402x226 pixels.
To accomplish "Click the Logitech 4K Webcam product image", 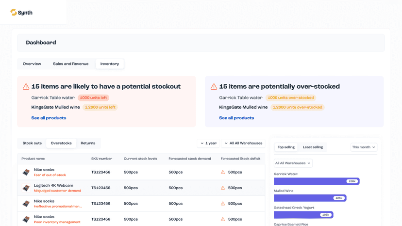I will [26, 188].
